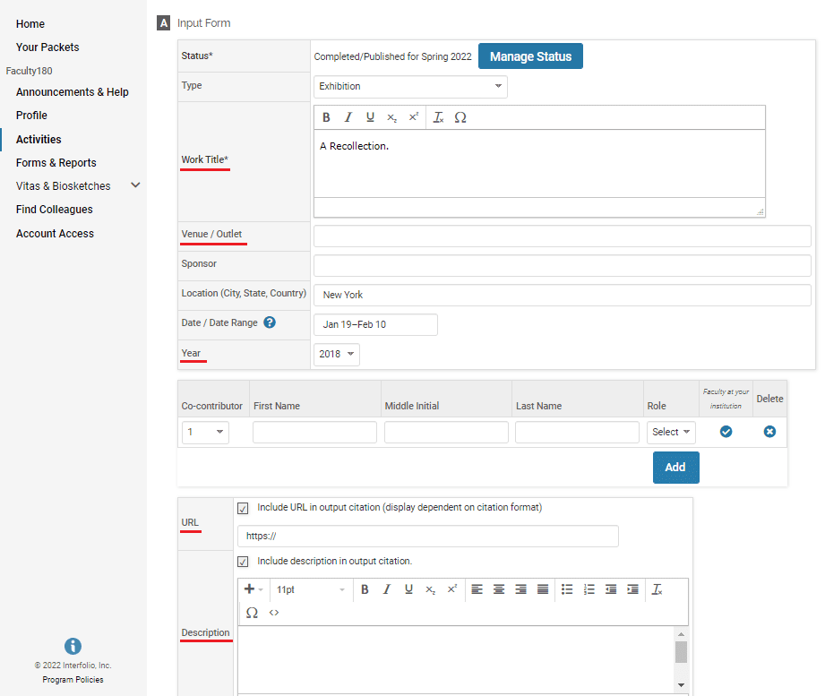Justify text in Description editor

pyautogui.click(x=543, y=589)
